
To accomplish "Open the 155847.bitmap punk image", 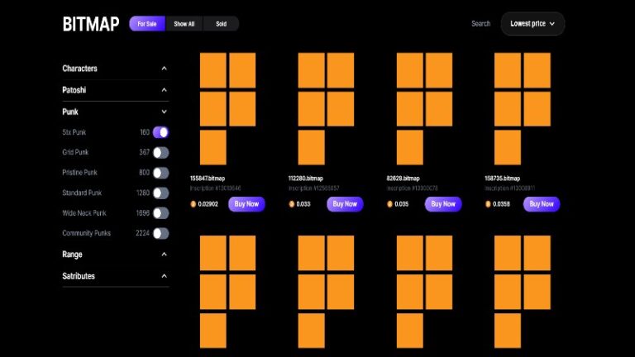I will coord(227,109).
